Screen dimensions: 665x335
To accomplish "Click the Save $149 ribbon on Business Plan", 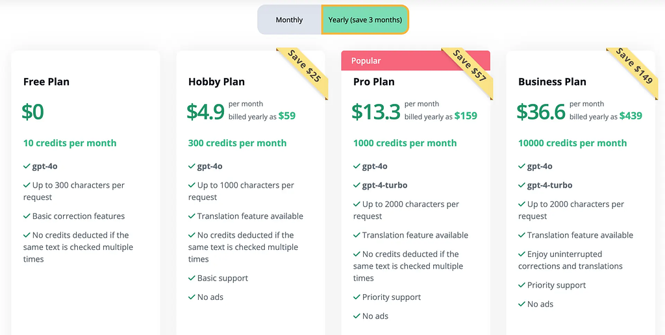I will [x=634, y=66].
